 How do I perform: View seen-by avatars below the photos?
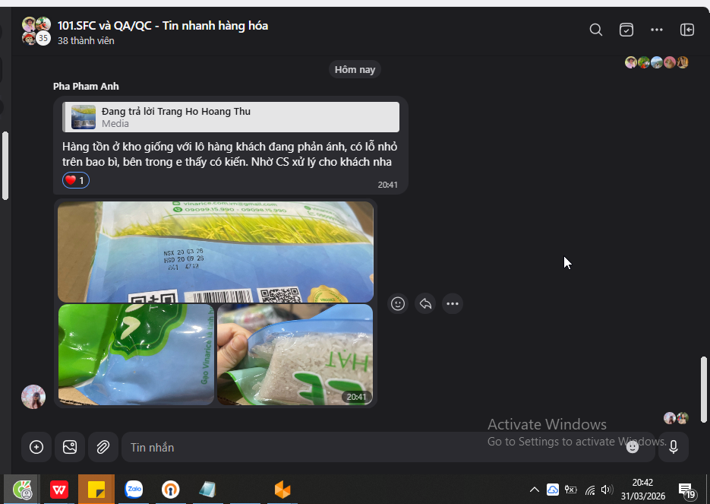tap(676, 418)
